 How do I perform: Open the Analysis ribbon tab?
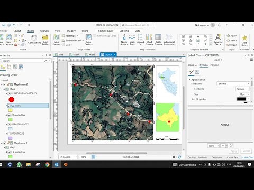tap(44, 31)
